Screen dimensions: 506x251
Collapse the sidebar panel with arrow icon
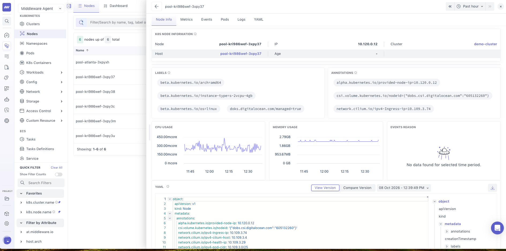pos(69,6)
